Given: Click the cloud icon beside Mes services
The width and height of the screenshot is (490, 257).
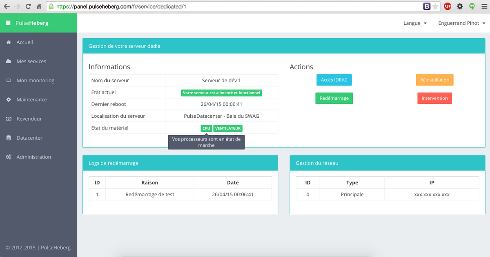Looking at the screenshot, I should coord(9,62).
